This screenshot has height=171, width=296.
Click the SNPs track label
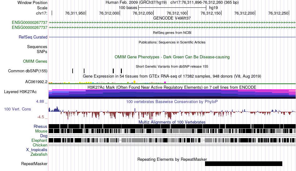[42, 52]
